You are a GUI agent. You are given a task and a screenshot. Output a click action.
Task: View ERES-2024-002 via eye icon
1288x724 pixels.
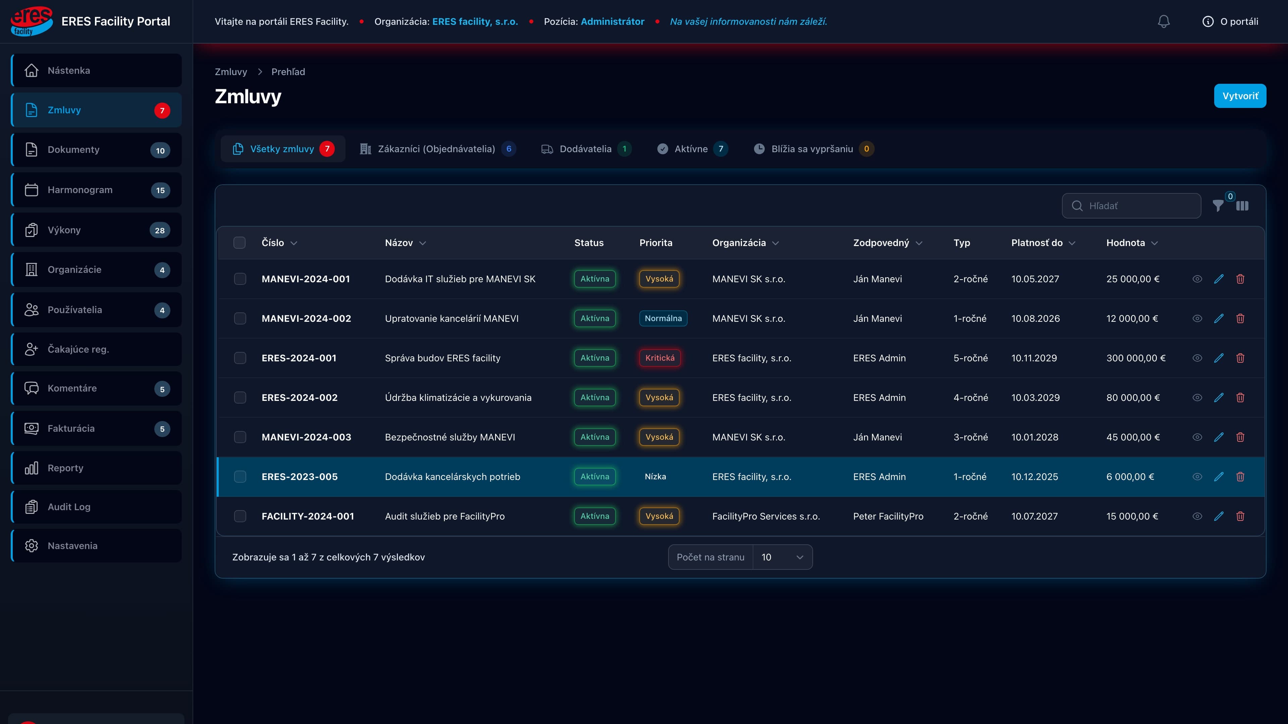[x=1197, y=397]
